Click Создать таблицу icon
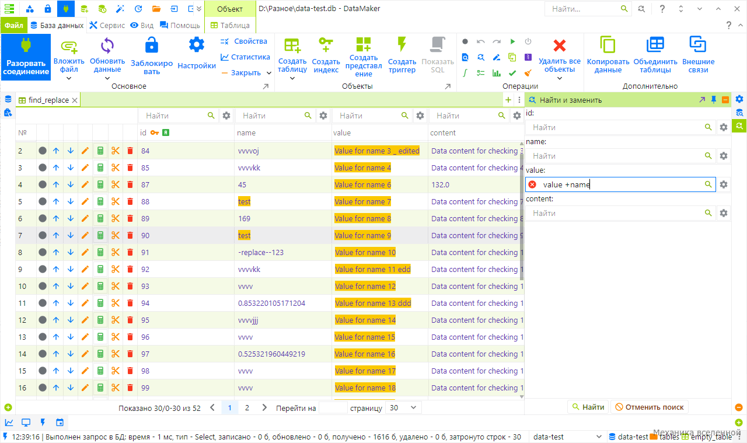The height and width of the screenshot is (443, 747). [292, 46]
